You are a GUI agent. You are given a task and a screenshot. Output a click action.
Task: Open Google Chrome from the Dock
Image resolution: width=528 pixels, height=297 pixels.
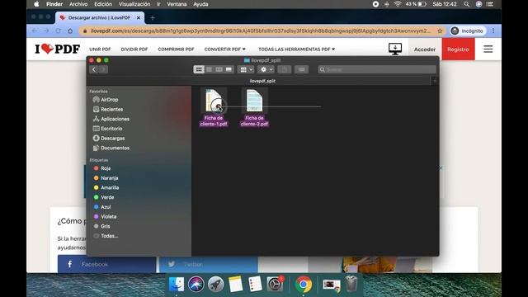pyautogui.click(x=303, y=285)
